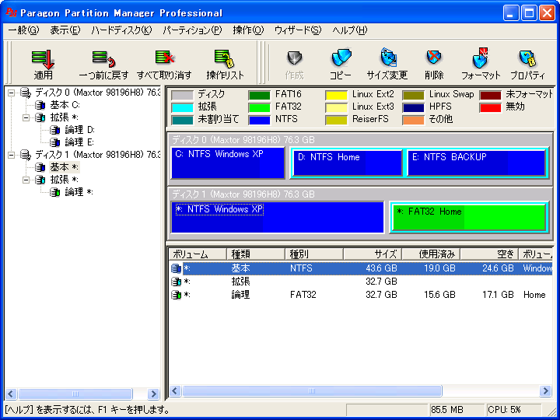Viewport: 560px width, 420px height.
Task: Select the D: NTFS Home partition block
Action: (347, 163)
